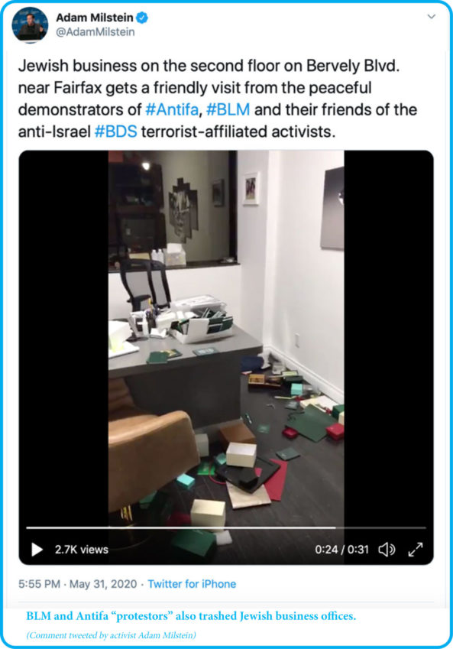
Task: Open the #BDS hashtag link
Action: pyautogui.click(x=116, y=131)
